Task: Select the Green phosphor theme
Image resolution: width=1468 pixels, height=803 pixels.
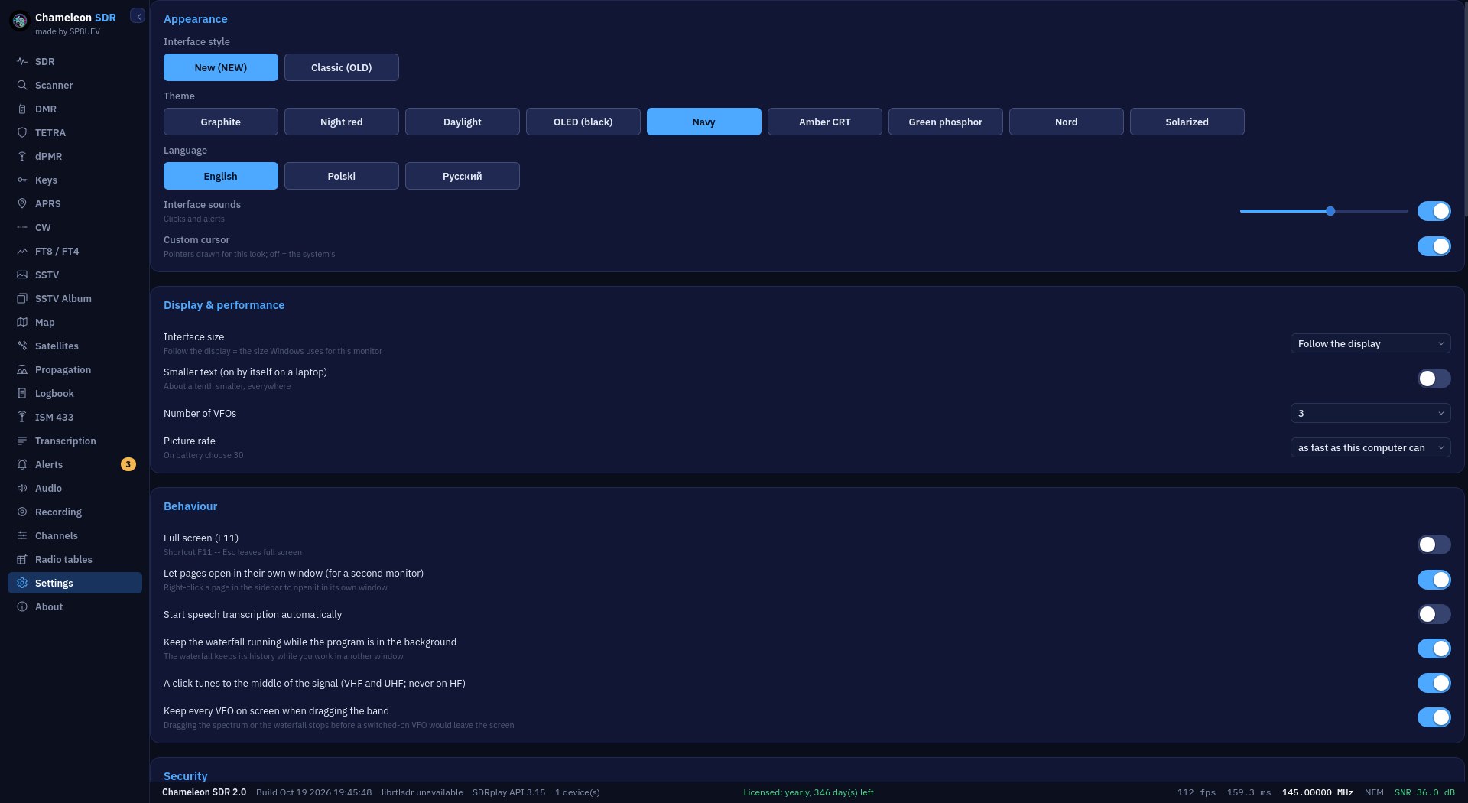Action: pos(945,122)
